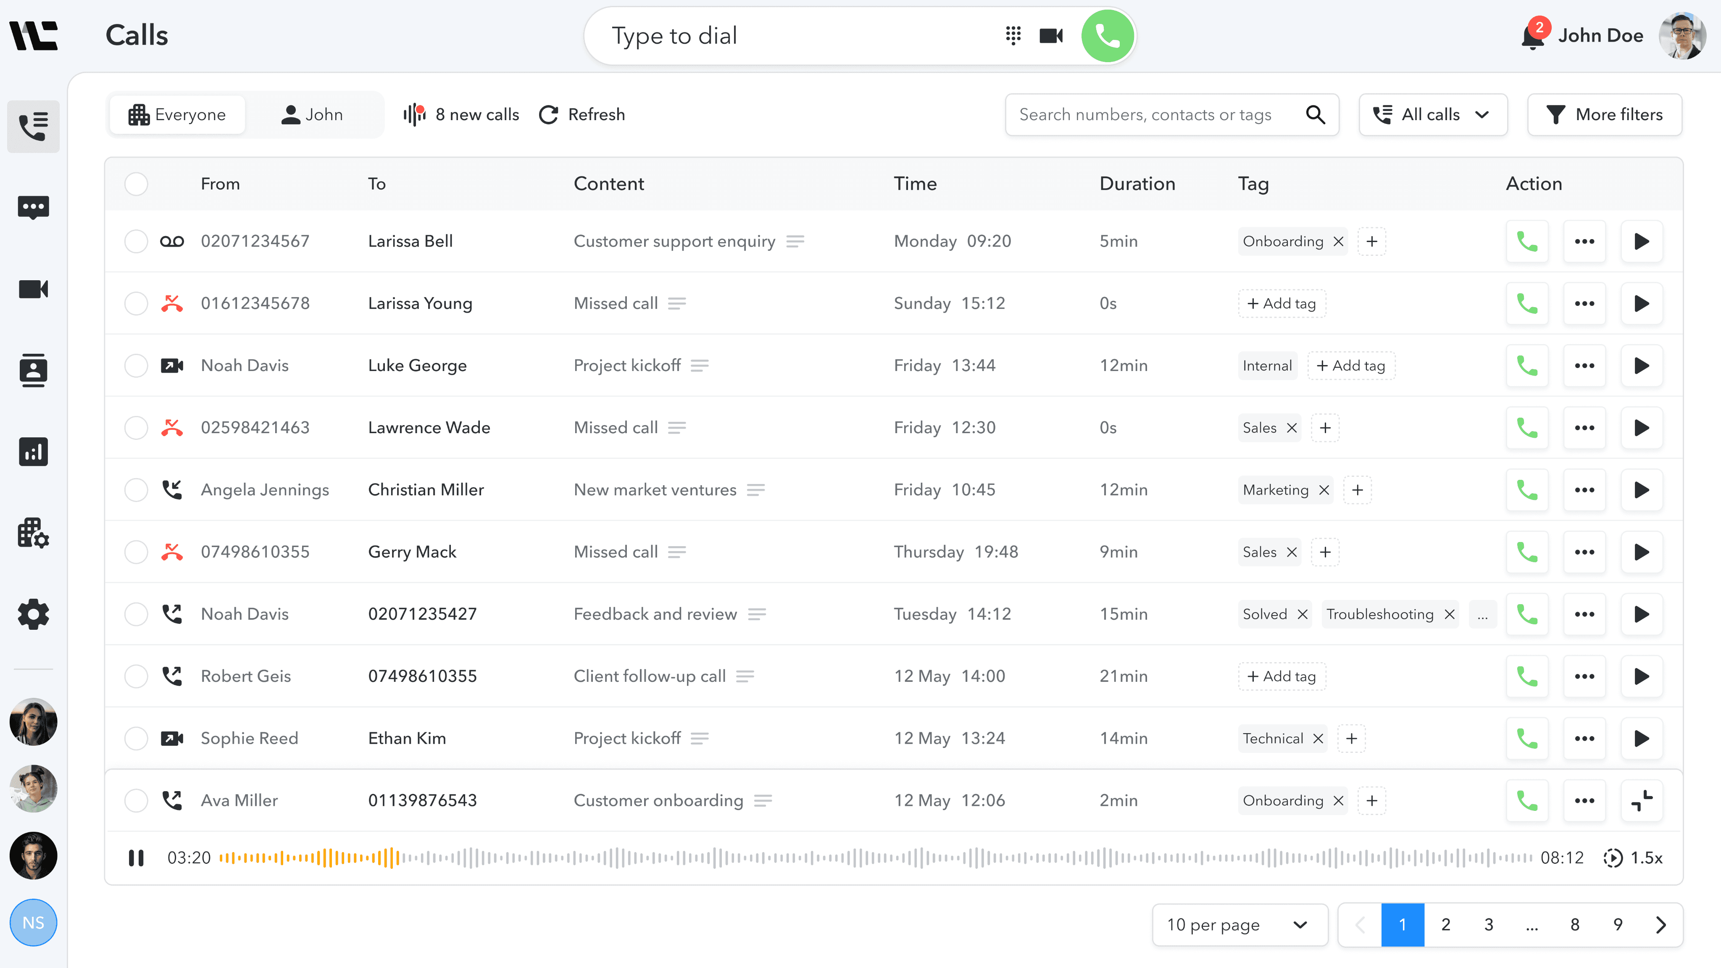Click the Refresh button
The image size is (1721, 968).
pyautogui.click(x=583, y=115)
